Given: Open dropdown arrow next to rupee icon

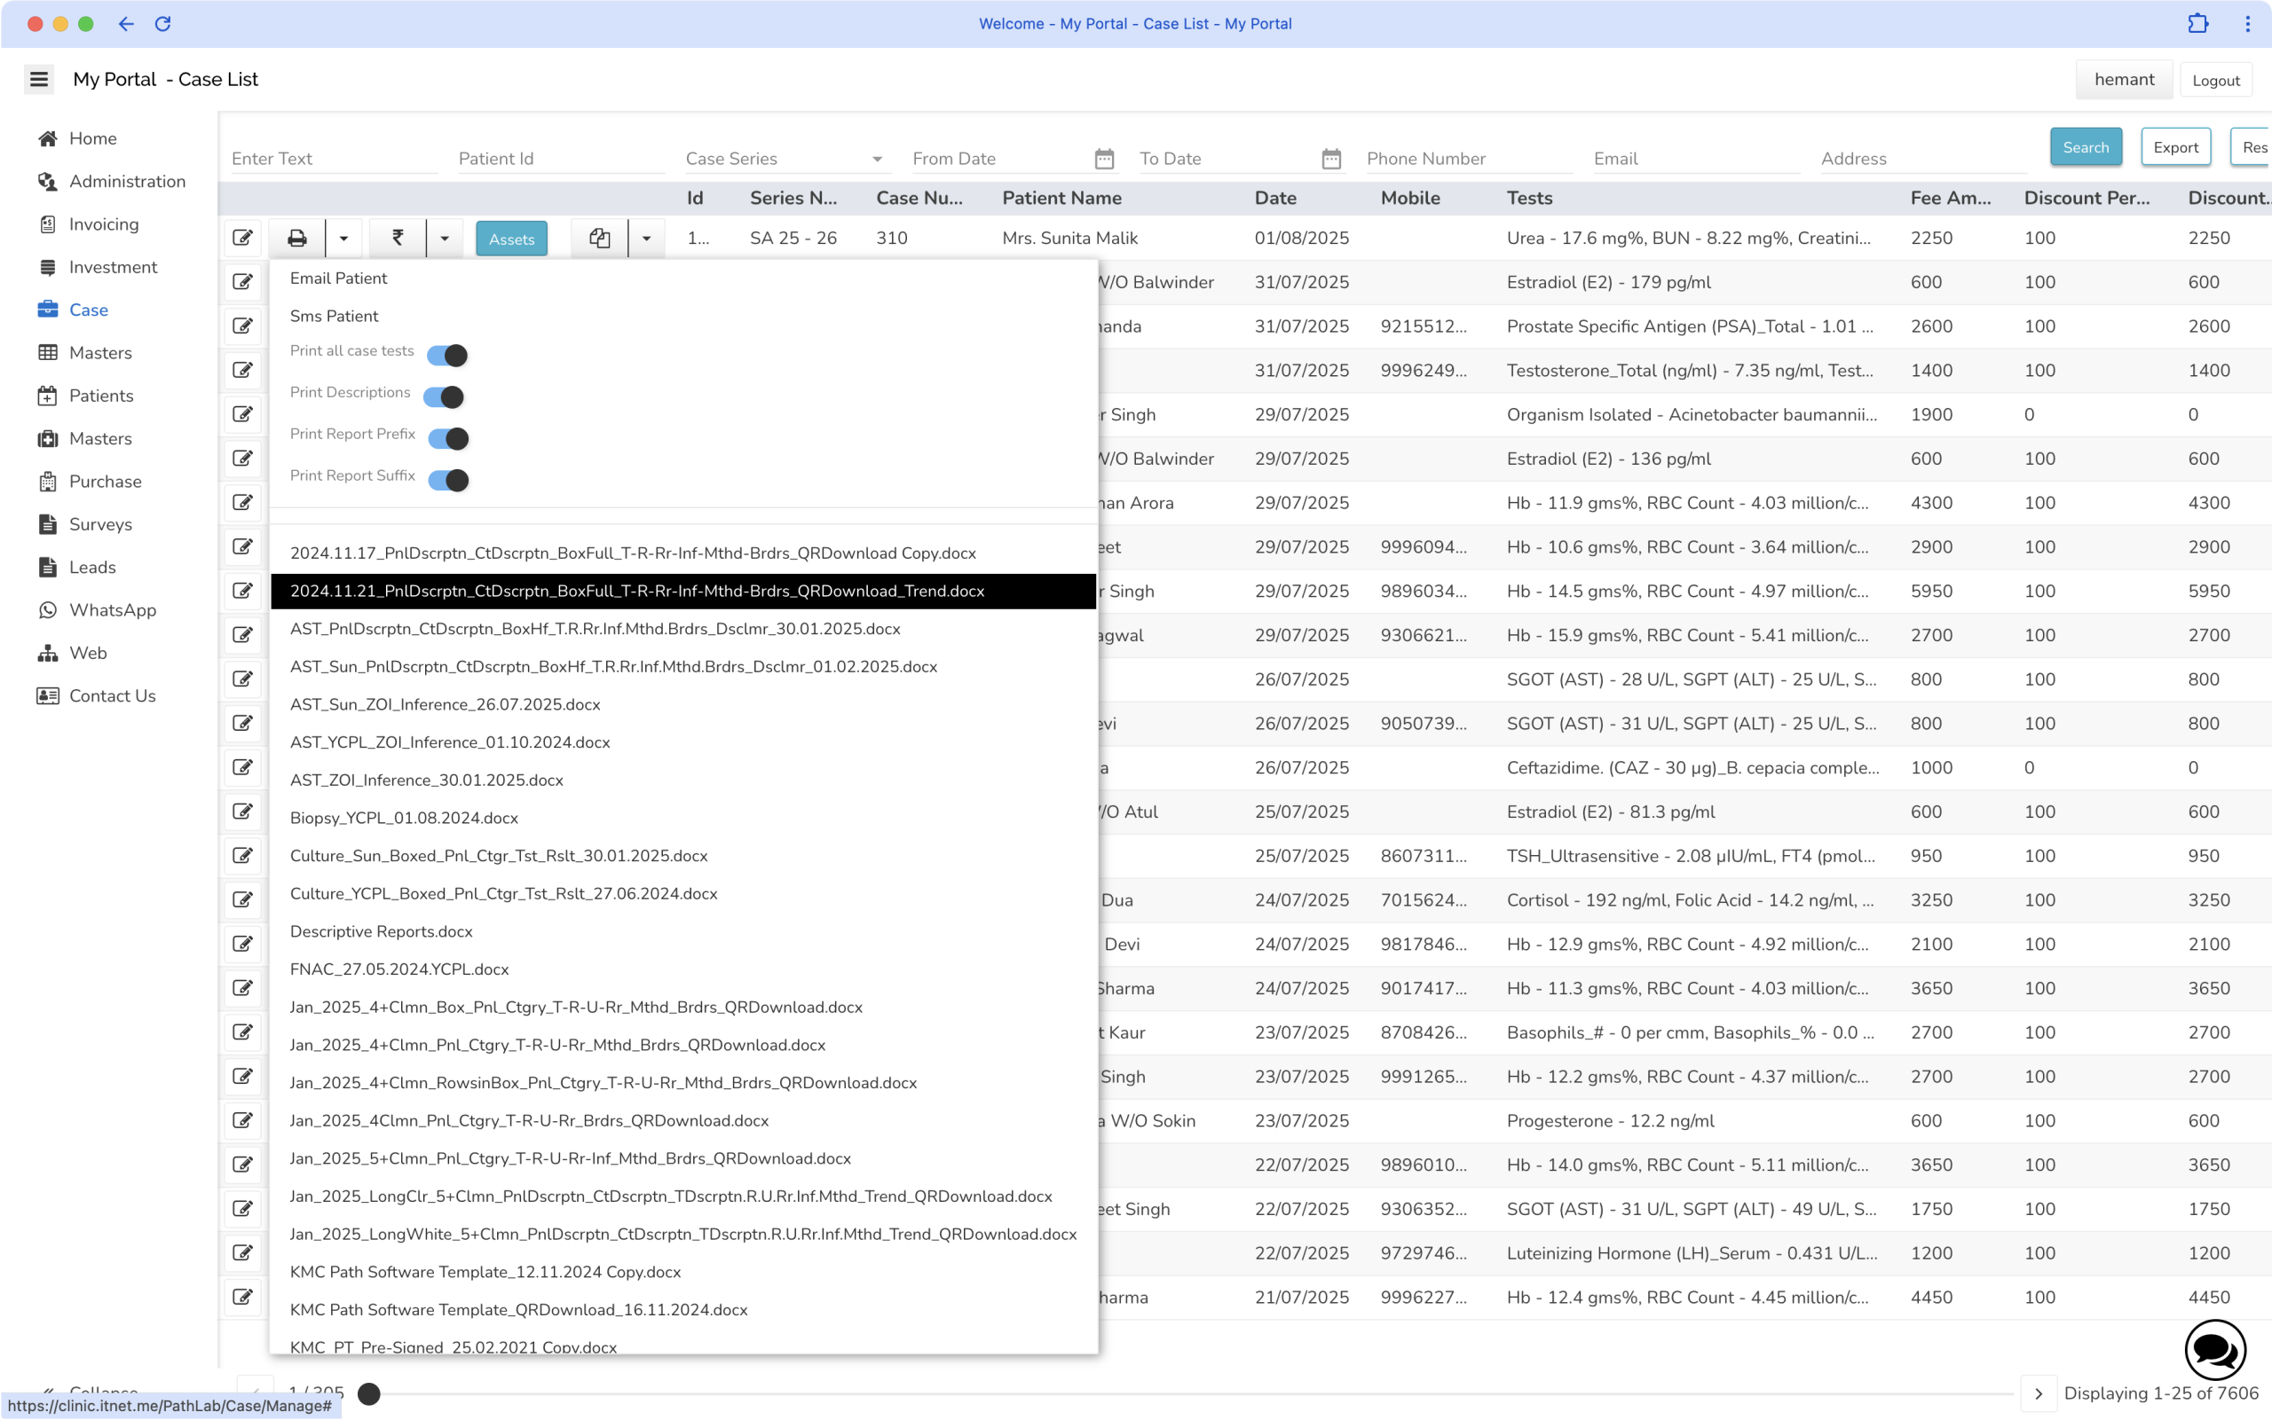Looking at the screenshot, I should pyautogui.click(x=445, y=239).
